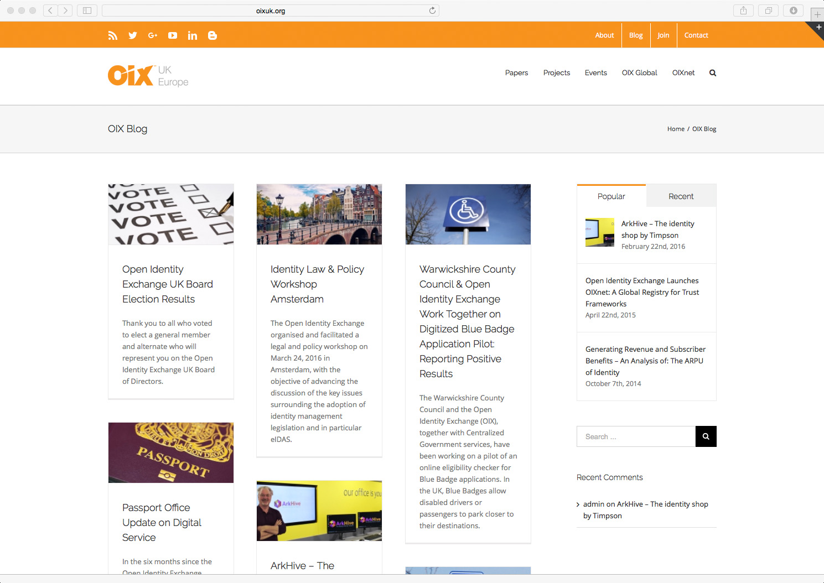
Task: Open the Projects menu item
Action: pyautogui.click(x=556, y=73)
